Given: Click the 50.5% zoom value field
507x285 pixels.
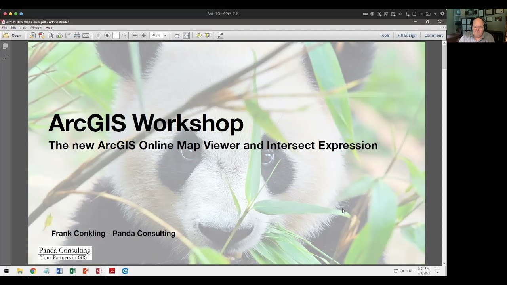Looking at the screenshot, I should 156,35.
